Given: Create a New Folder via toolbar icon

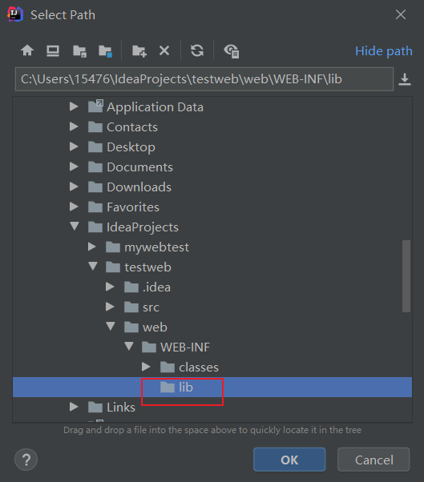Looking at the screenshot, I should (x=139, y=51).
